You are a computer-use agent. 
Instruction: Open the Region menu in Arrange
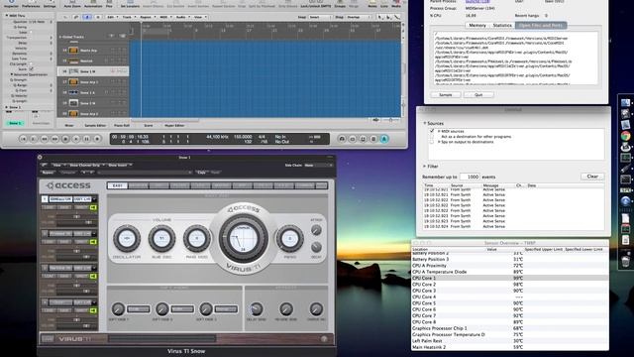[x=147, y=17]
